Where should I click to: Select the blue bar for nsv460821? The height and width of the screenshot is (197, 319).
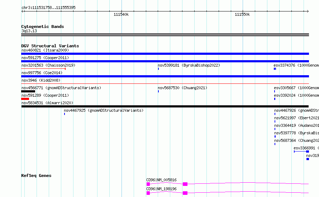pyautogui.click(x=165, y=54)
